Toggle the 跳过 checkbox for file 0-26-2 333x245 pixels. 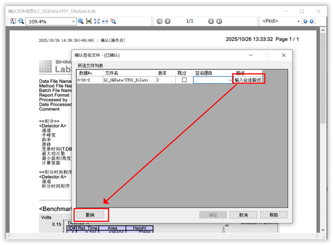click(184, 80)
